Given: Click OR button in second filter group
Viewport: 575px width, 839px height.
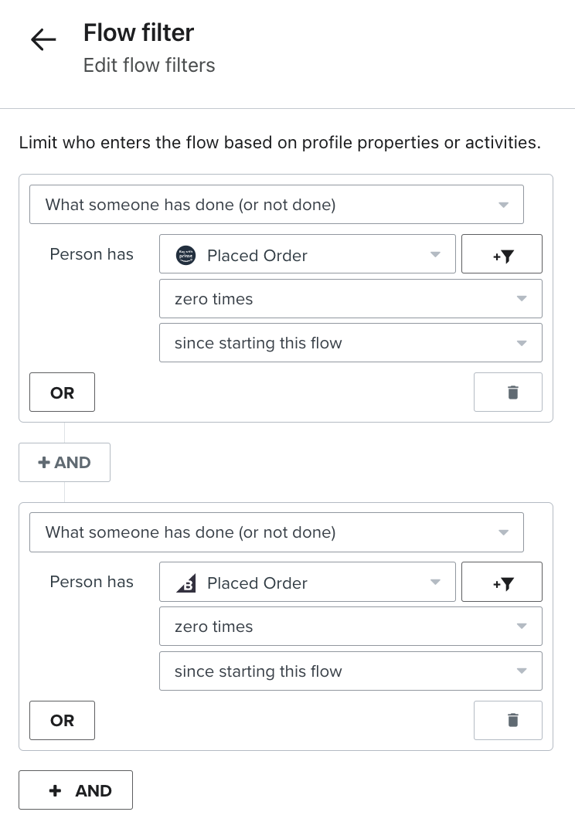Looking at the screenshot, I should point(62,720).
